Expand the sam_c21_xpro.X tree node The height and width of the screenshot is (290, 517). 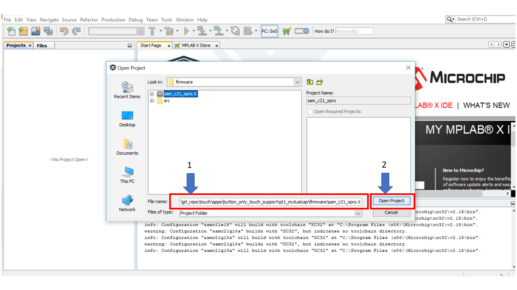[152, 94]
